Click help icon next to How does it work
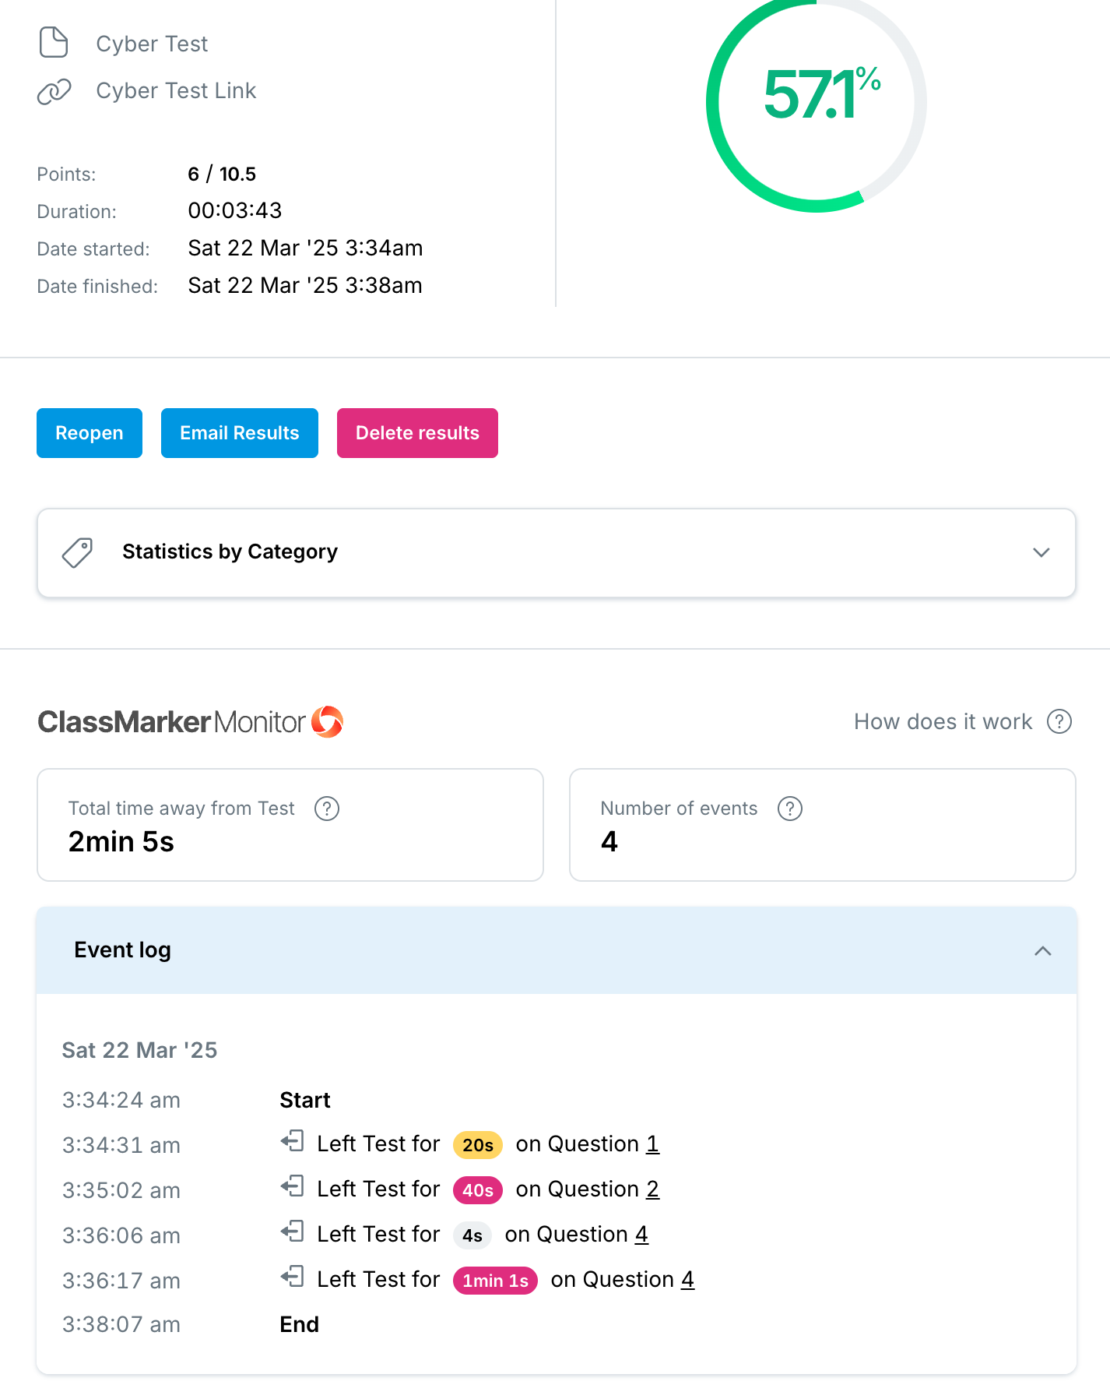This screenshot has height=1399, width=1110. click(1059, 721)
